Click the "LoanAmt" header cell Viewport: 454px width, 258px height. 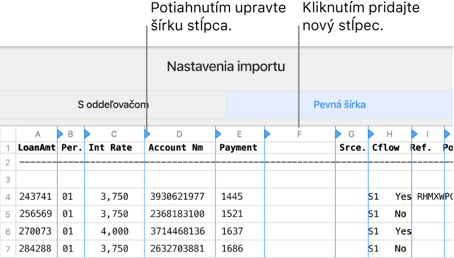click(x=37, y=148)
